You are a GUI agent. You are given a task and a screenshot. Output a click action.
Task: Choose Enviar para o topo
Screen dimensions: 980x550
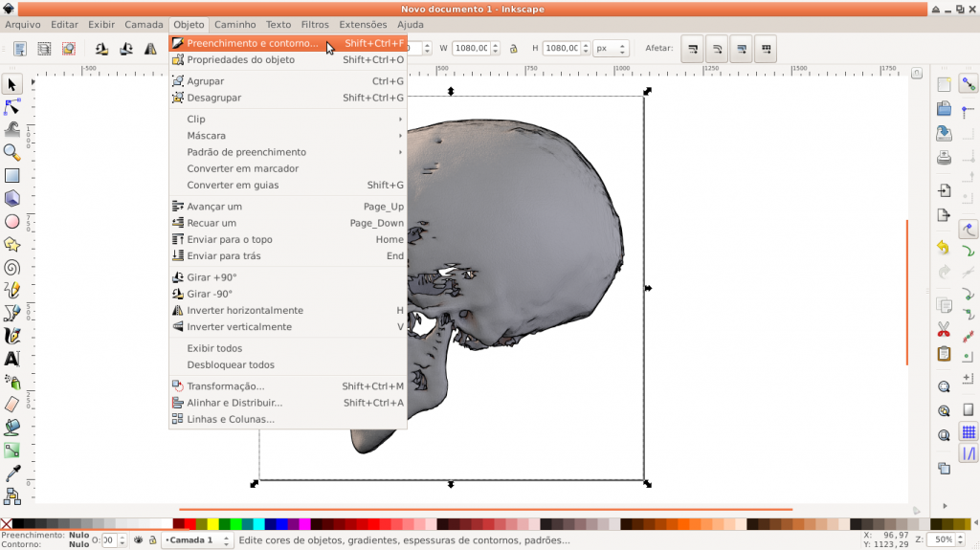pyautogui.click(x=288, y=239)
